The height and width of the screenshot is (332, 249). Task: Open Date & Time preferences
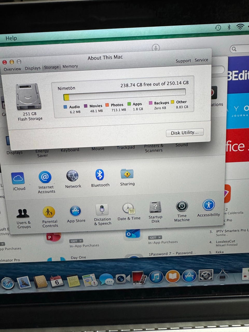click(x=128, y=209)
